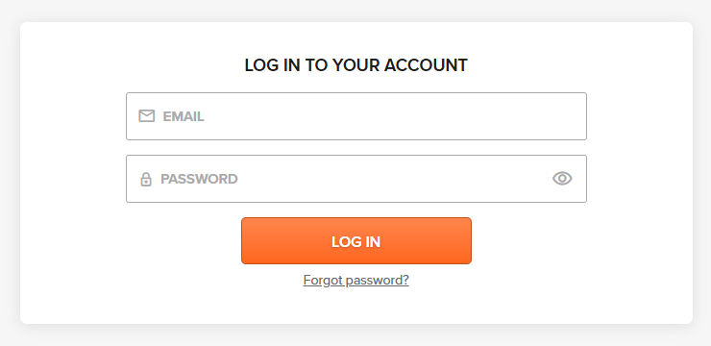The height and width of the screenshot is (346, 711).
Task: Click the word ACCOUNT in the heading
Action: tap(426, 65)
